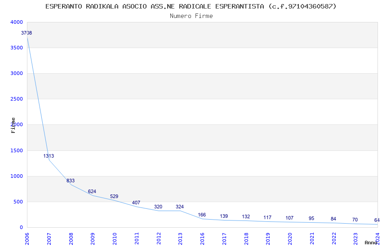
Task: Click x-axis year label 2019
Action: pos(268,239)
